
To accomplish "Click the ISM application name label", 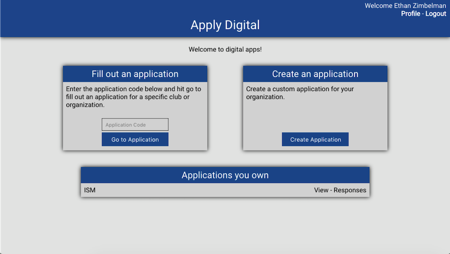I will point(89,190).
